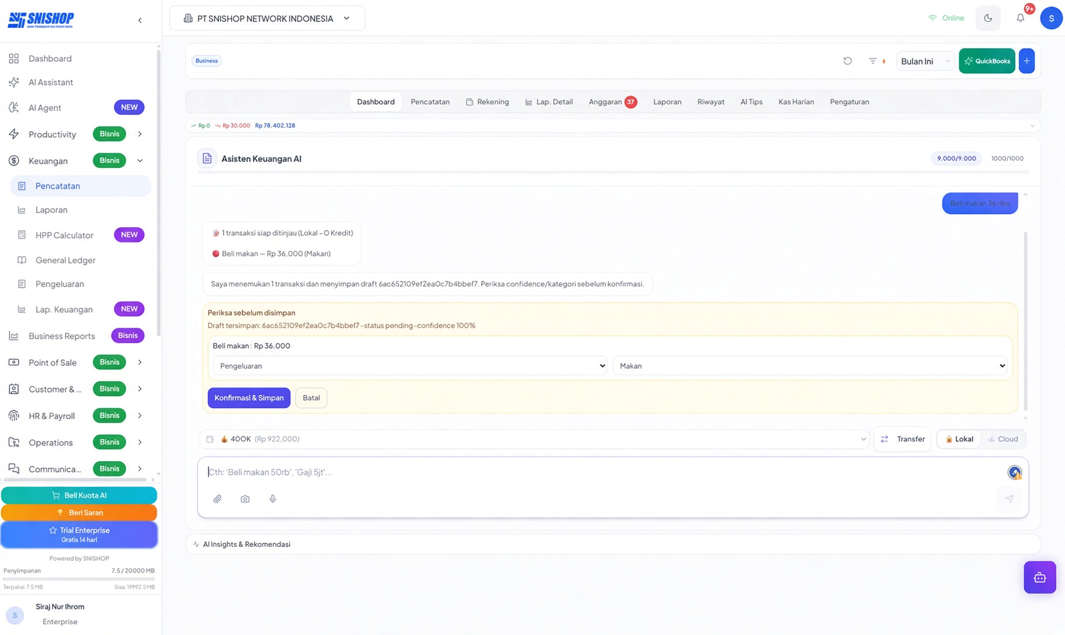Click the chat panel vertical scrollbar

1025,320
